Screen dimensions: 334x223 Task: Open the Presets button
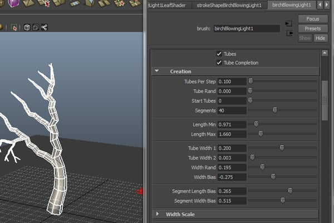click(x=313, y=28)
